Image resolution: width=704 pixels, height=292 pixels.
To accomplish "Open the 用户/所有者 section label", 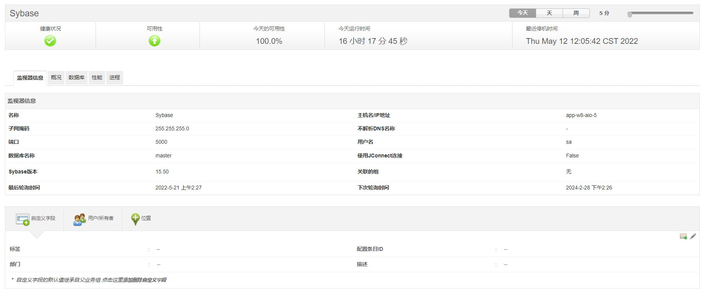I will tap(101, 218).
